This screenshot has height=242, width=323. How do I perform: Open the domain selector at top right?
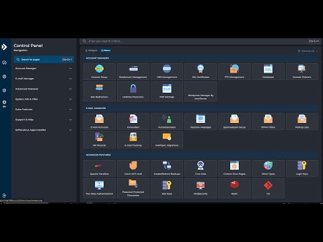(308, 51)
